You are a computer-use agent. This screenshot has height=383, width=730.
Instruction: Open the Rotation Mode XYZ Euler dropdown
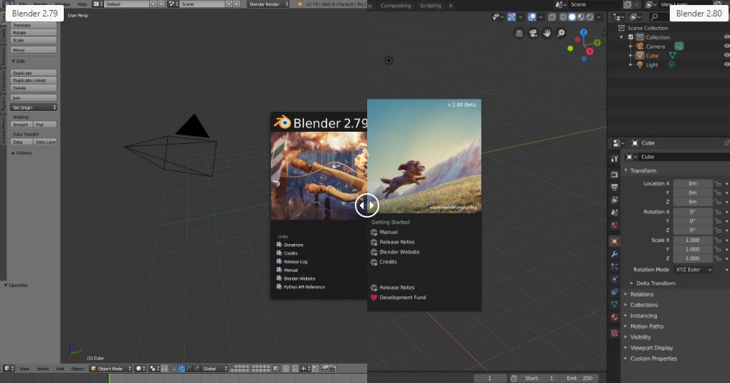pos(693,270)
